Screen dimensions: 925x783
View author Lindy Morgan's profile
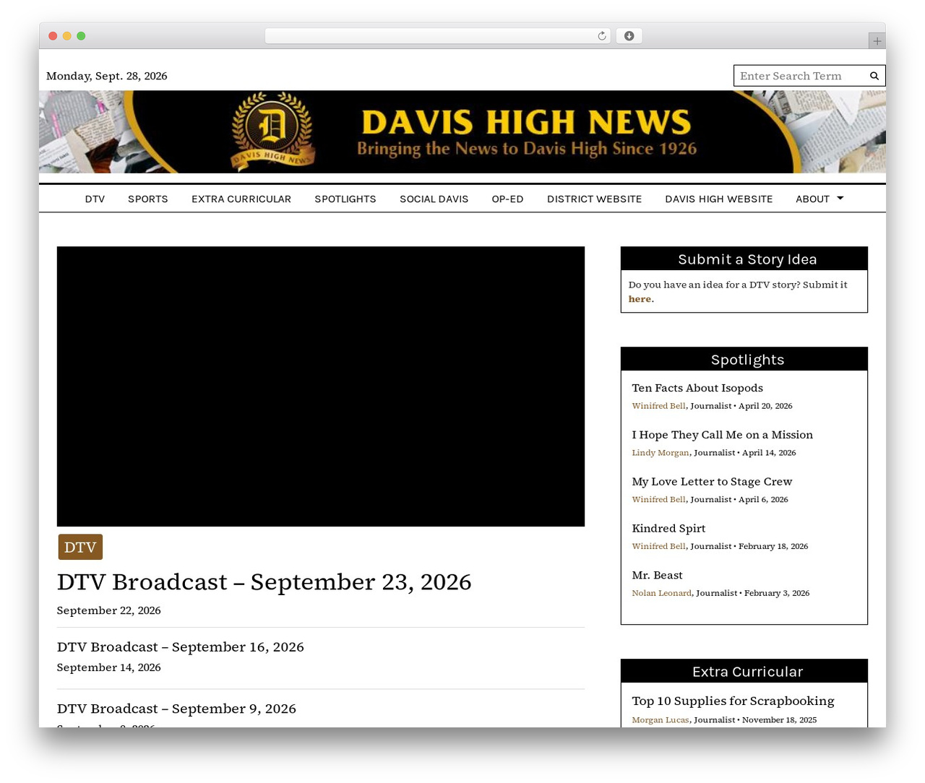pyautogui.click(x=661, y=453)
